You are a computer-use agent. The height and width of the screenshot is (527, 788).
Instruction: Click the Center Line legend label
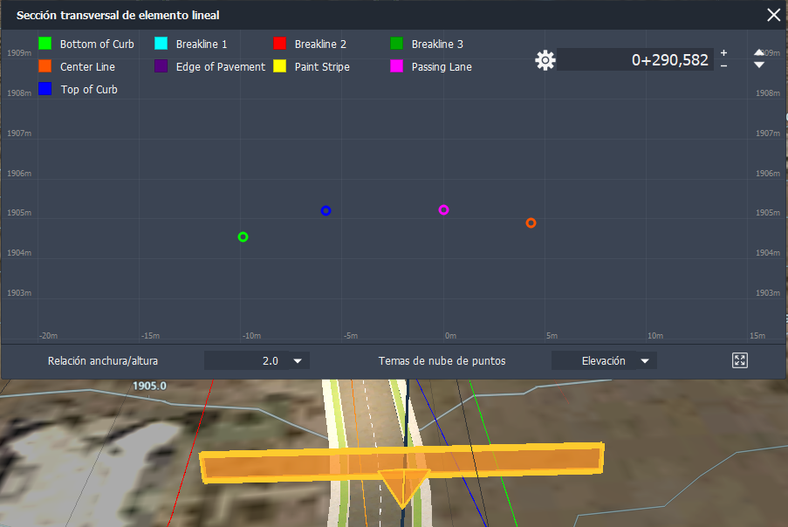pyautogui.click(x=87, y=67)
